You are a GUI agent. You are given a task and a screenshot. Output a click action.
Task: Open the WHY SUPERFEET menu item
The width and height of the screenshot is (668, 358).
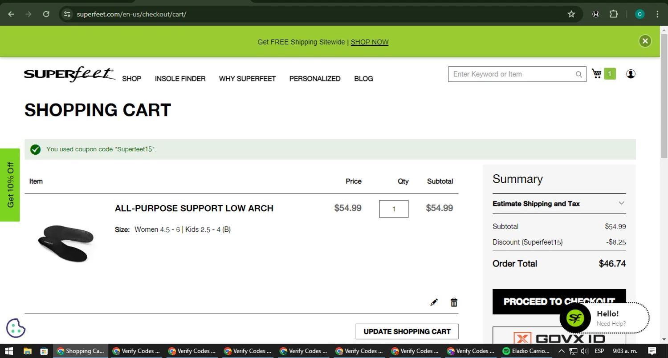tap(247, 79)
